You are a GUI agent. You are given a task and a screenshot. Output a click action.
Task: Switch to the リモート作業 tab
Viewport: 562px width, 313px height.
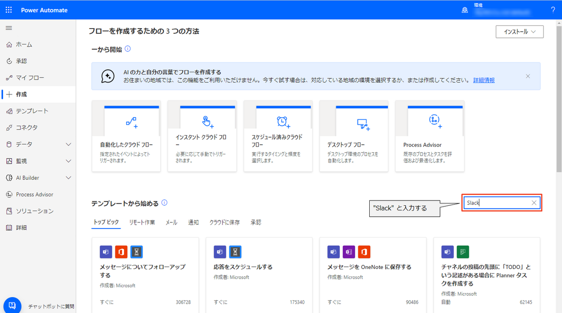tap(142, 222)
